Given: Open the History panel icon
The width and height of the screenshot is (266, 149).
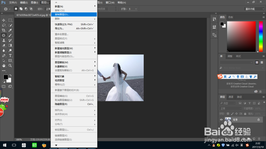Looking at the screenshot, I should 214,19.
